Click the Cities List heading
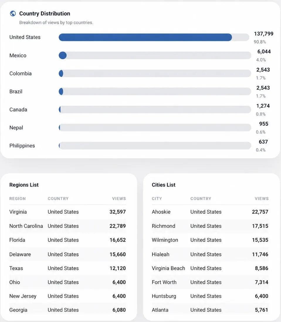Screen dimensions: 281x322 coord(164,185)
